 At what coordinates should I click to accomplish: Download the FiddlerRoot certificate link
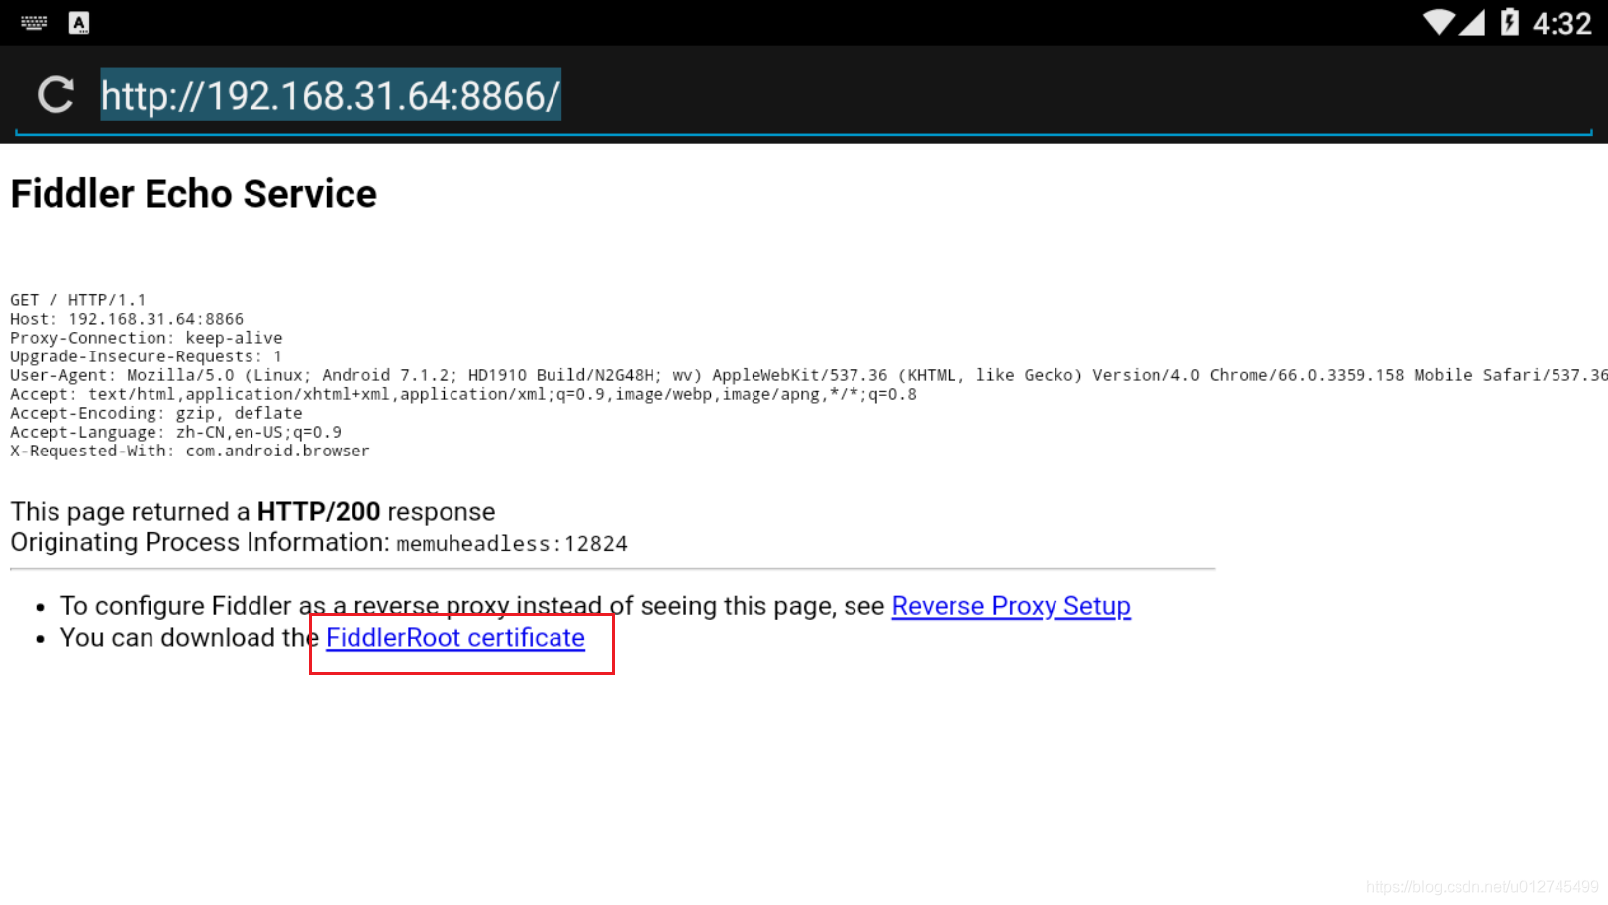point(455,638)
